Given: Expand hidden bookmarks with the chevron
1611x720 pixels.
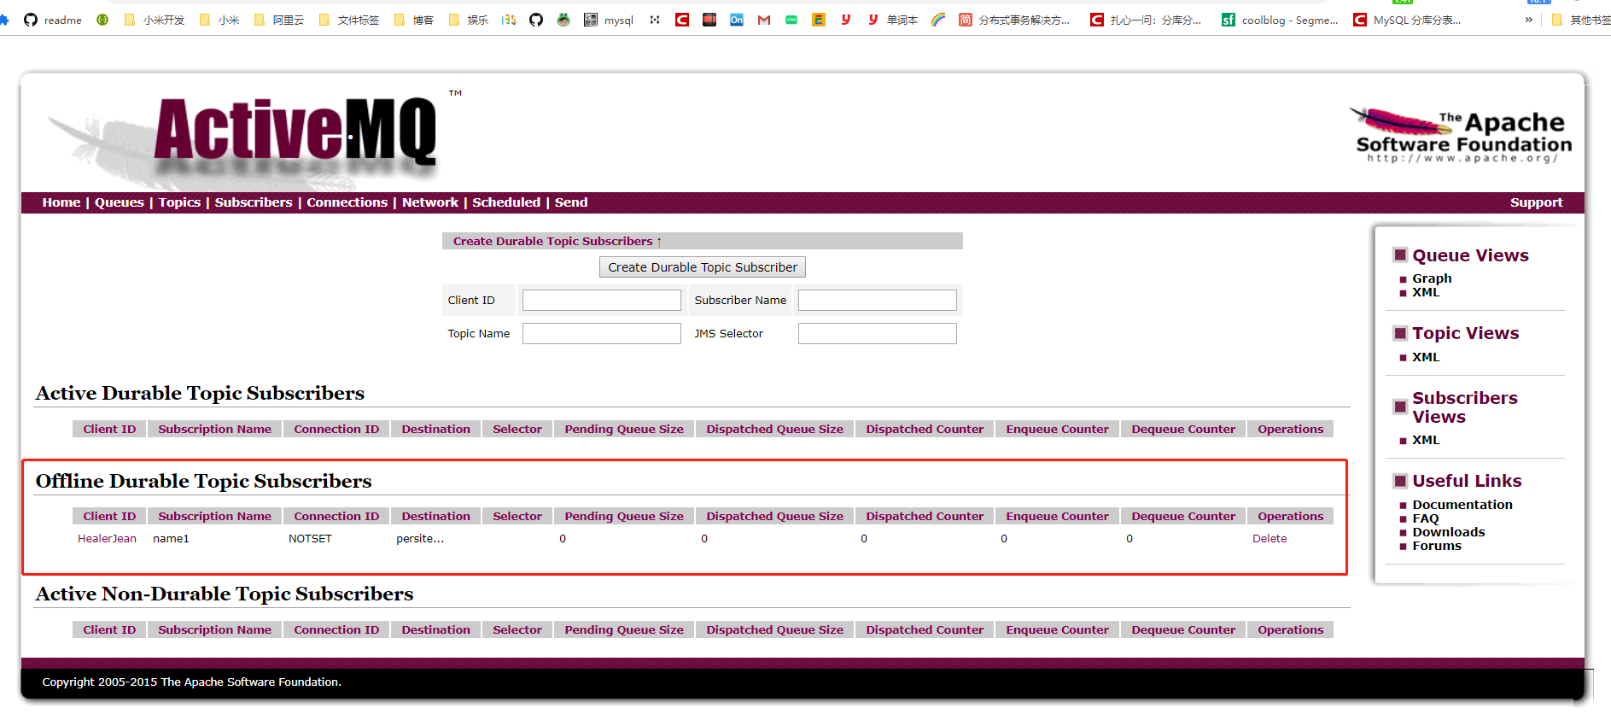Looking at the screenshot, I should [1528, 20].
